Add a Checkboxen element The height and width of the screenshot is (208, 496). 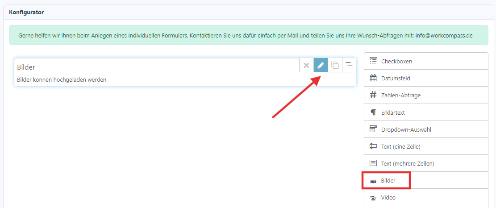(x=426, y=61)
